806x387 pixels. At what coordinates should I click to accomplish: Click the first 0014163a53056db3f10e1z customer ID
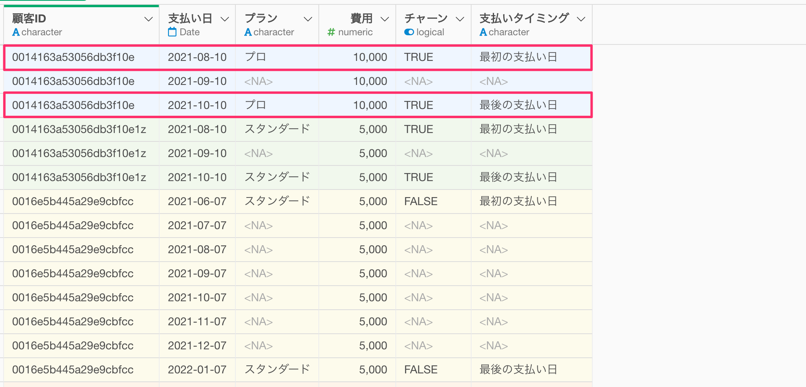79,129
